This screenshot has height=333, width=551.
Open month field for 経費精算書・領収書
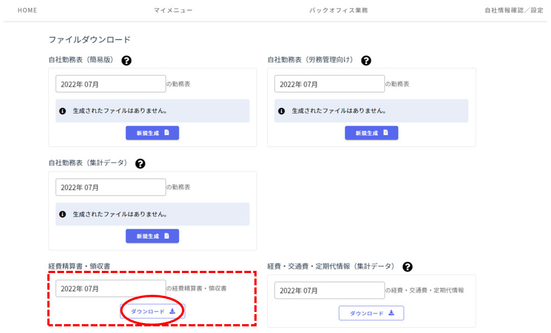click(x=111, y=289)
